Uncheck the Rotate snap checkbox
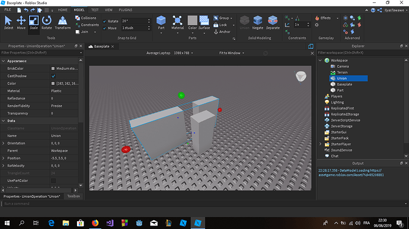The height and width of the screenshot is (229, 409). 104,21
